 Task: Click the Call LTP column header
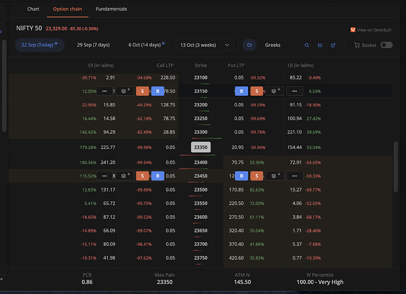click(165, 65)
